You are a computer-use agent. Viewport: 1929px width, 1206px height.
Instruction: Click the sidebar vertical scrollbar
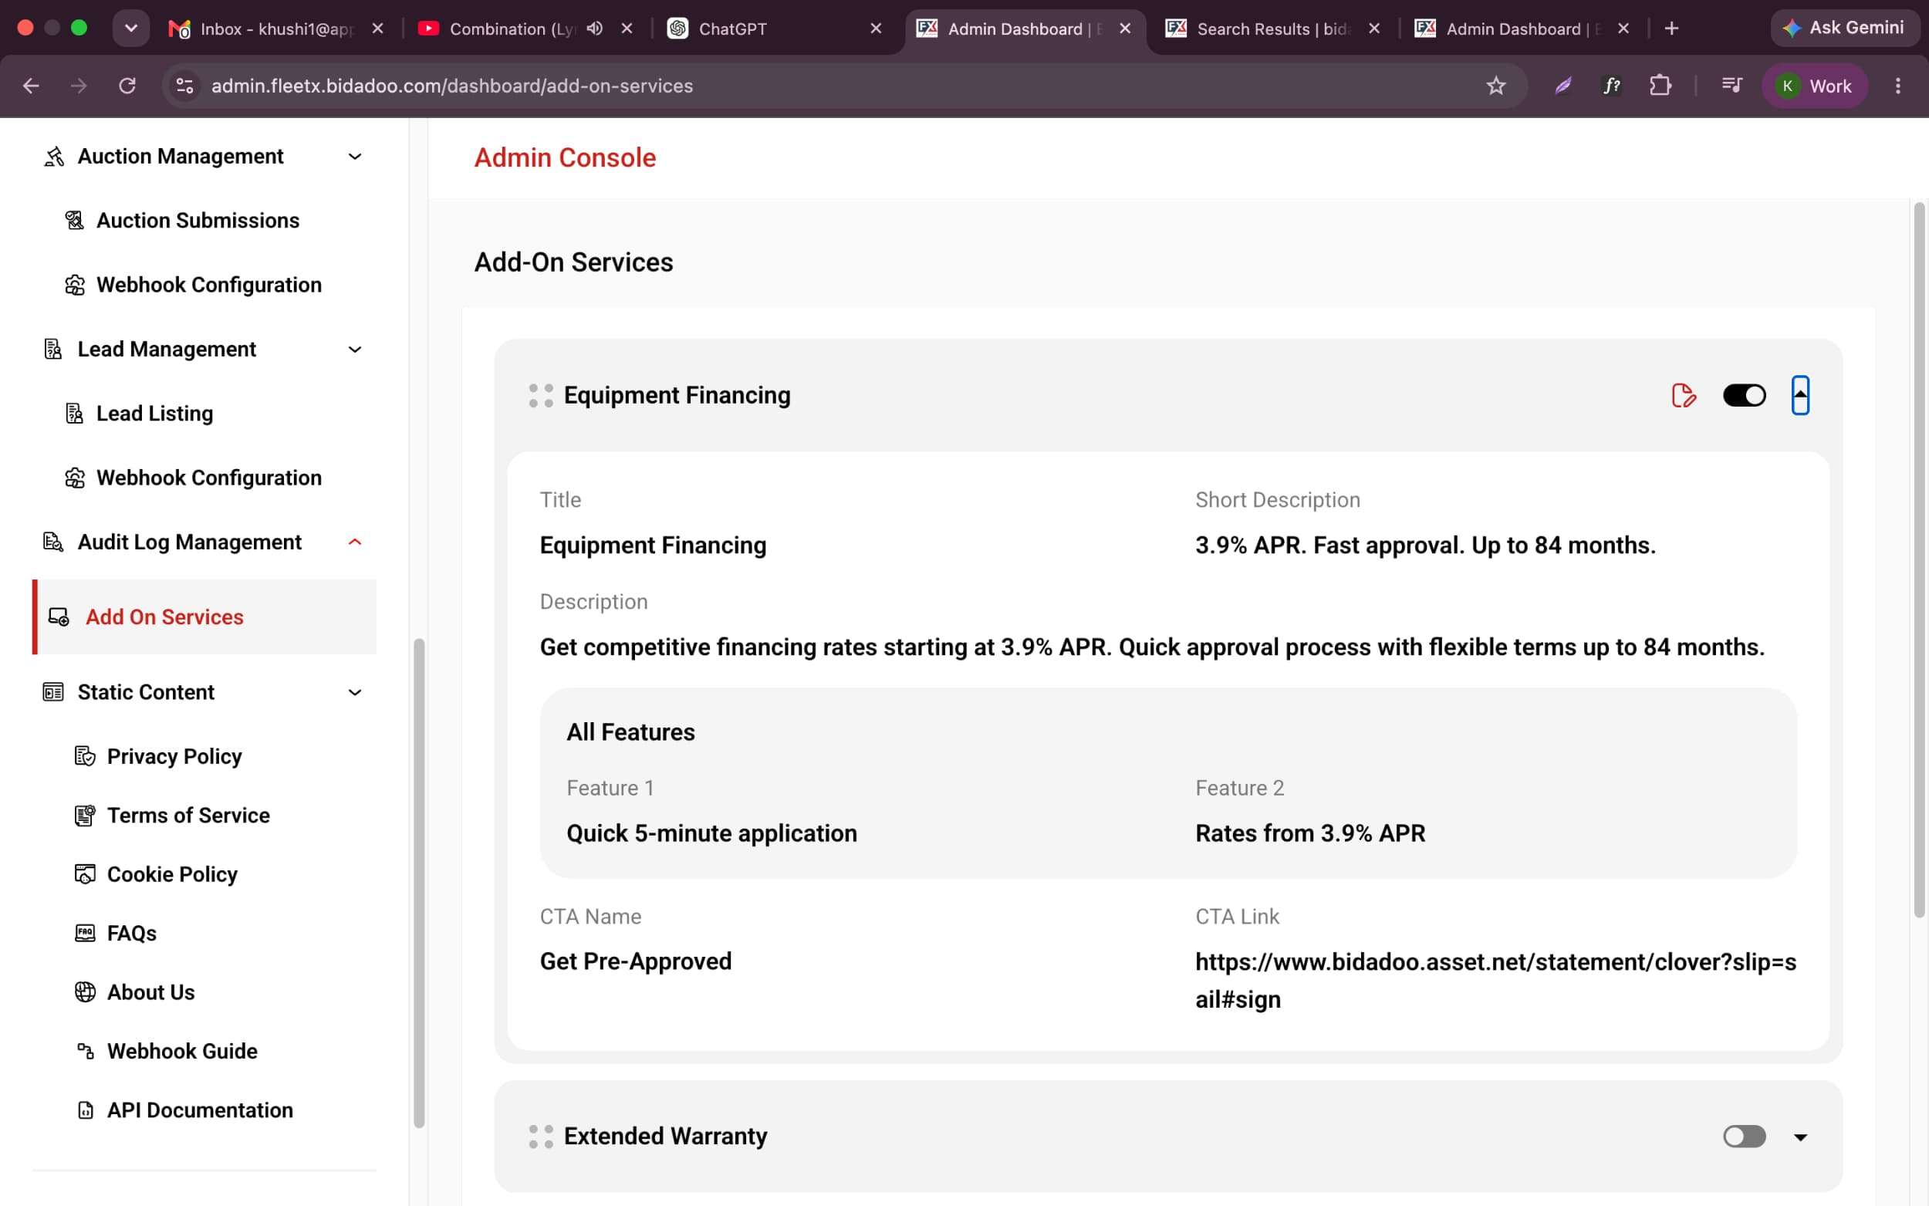[419, 882]
